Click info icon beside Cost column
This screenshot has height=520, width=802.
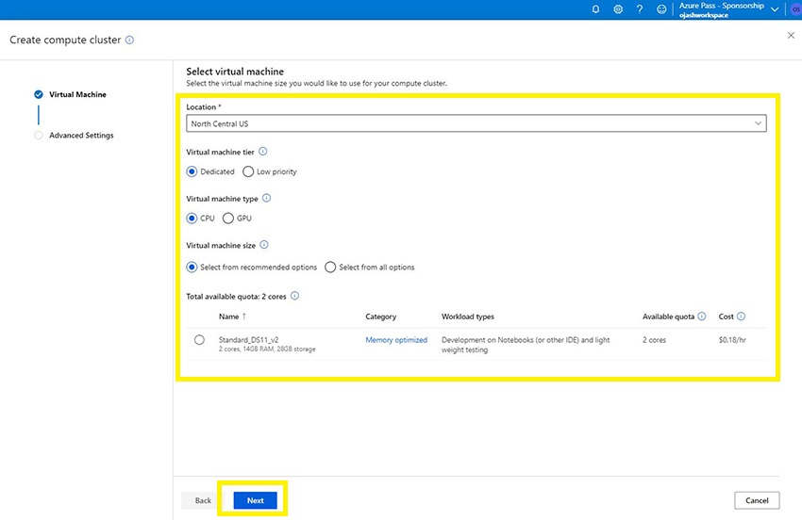click(741, 317)
